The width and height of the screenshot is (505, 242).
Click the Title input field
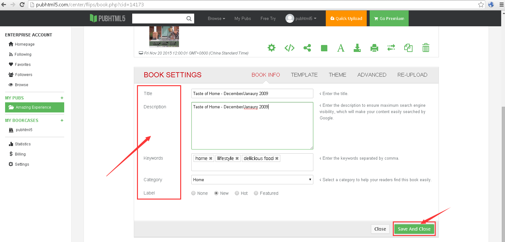coord(252,93)
